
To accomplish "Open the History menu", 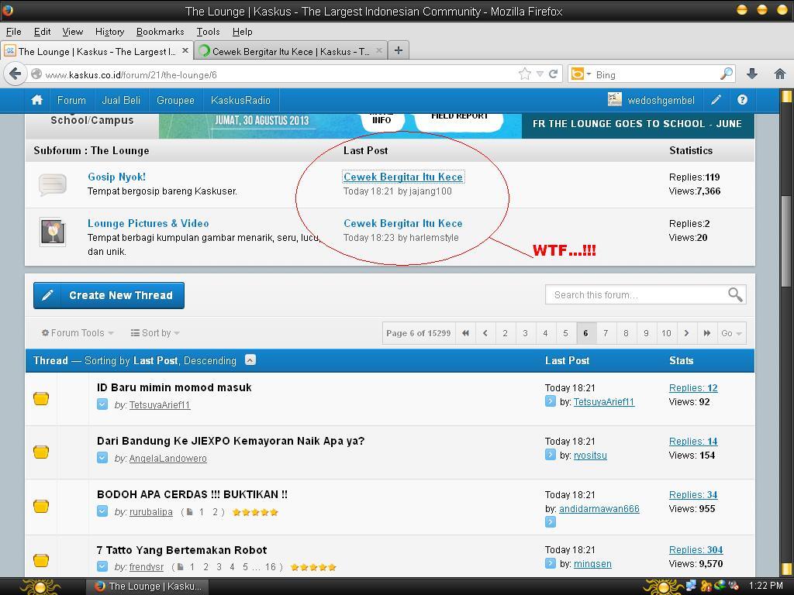I will 109,31.
